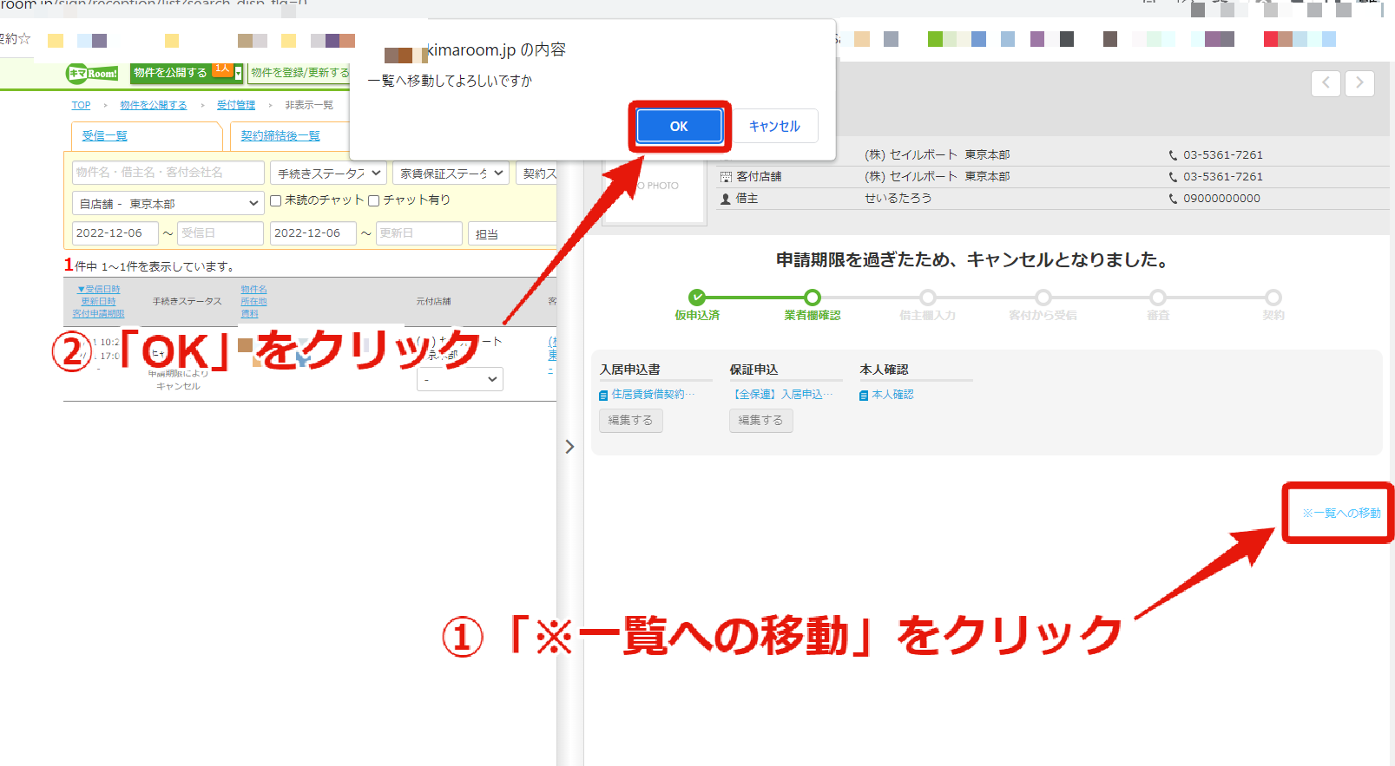This screenshot has width=1395, height=766.
Task: Click the ※一覧への移動 link
Action: click(x=1341, y=514)
